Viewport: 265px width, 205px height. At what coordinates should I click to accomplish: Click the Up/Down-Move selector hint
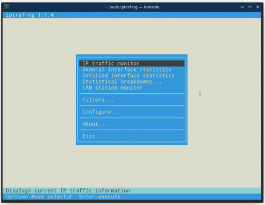pyautogui.click(x=39, y=197)
